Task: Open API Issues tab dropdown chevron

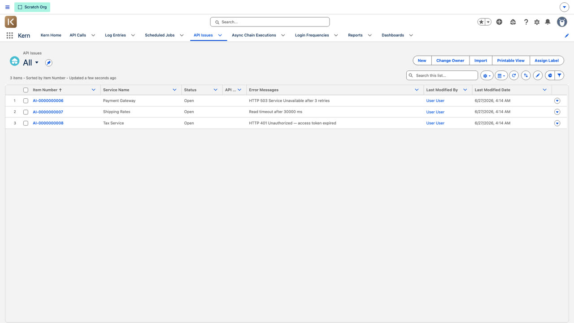Action: (x=220, y=35)
